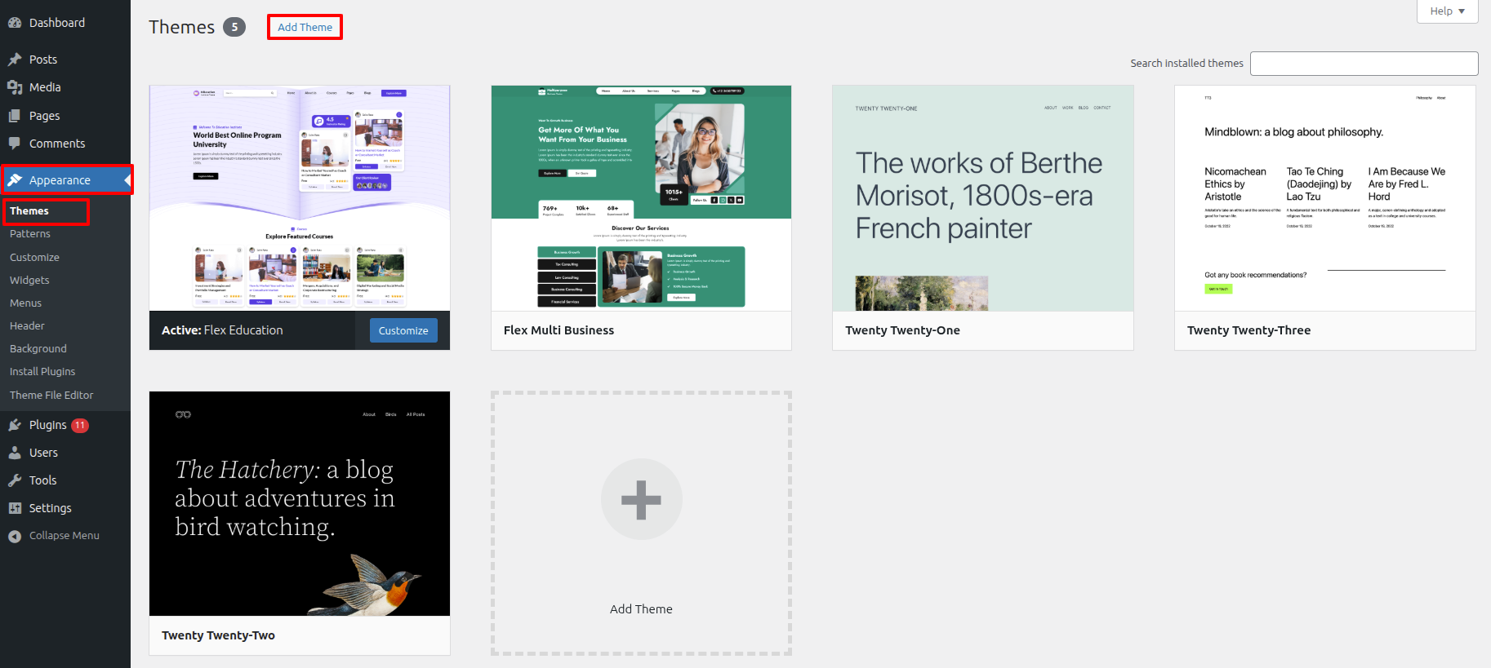Click the Users person icon
This screenshot has height=668, width=1491.
click(15, 453)
